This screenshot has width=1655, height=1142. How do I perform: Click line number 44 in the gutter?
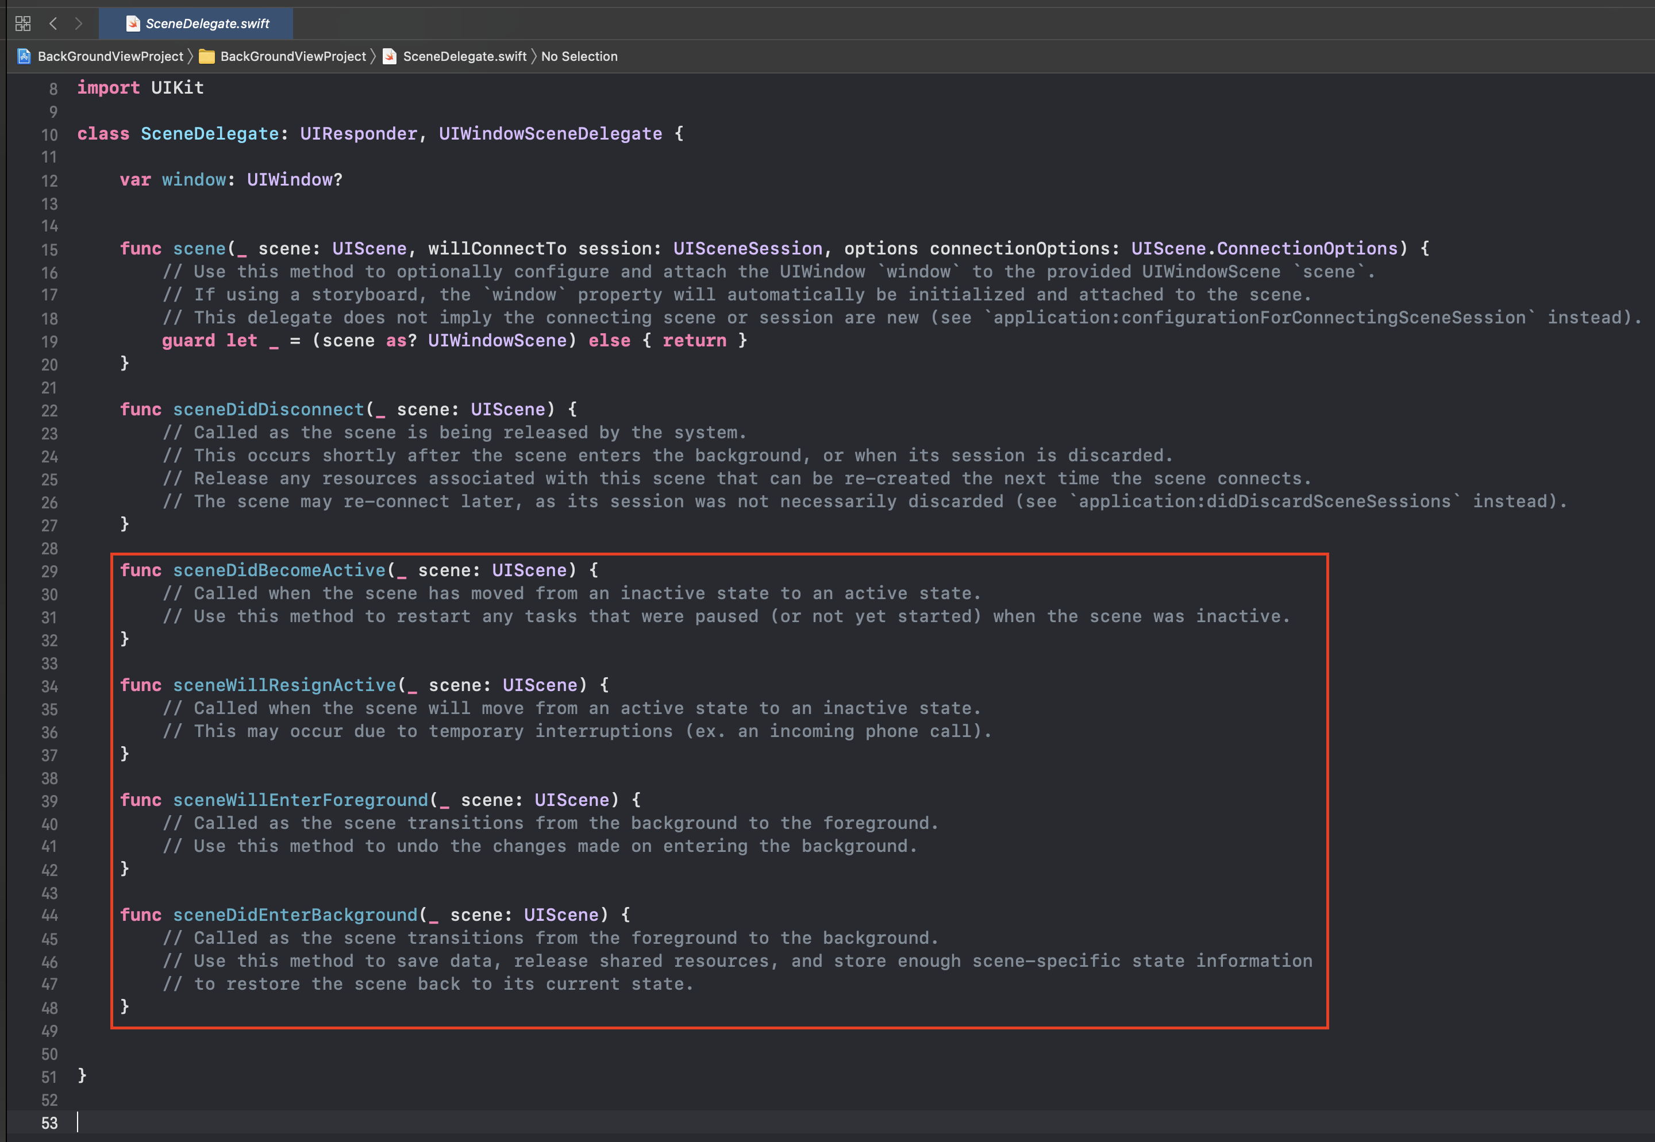49,915
